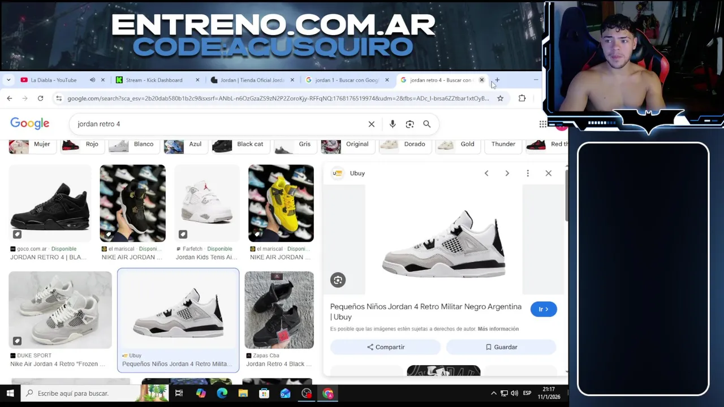The image size is (724, 407).
Task: Open el mariscal black-gold Jordan thumbnail
Action: click(x=133, y=203)
